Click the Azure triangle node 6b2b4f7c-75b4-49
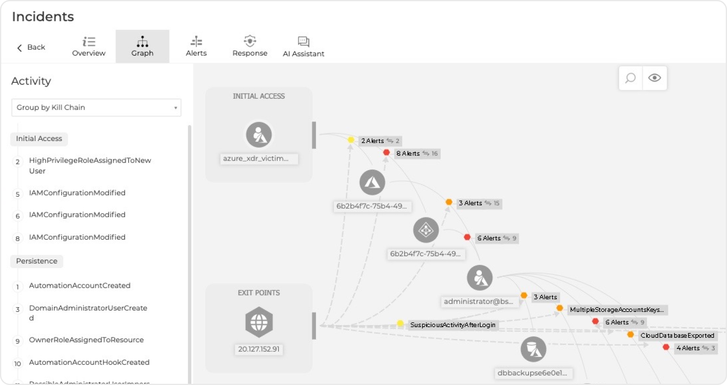 372,182
